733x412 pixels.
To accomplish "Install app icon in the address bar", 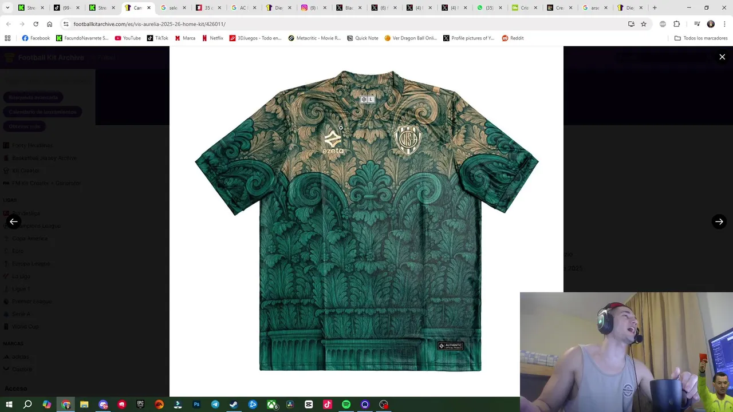I will tap(631, 24).
